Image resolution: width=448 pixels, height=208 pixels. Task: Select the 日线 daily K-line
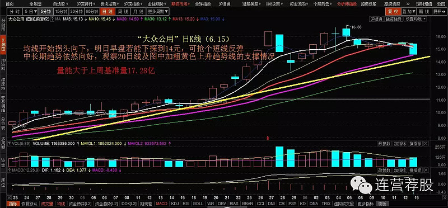click(x=108, y=11)
